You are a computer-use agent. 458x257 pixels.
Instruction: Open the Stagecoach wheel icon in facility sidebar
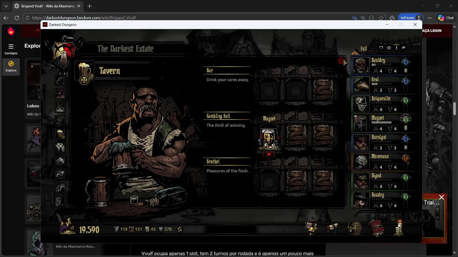60,80
